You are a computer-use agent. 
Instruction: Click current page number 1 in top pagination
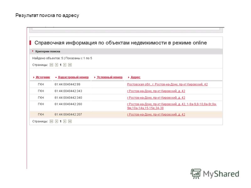click(x=61, y=65)
